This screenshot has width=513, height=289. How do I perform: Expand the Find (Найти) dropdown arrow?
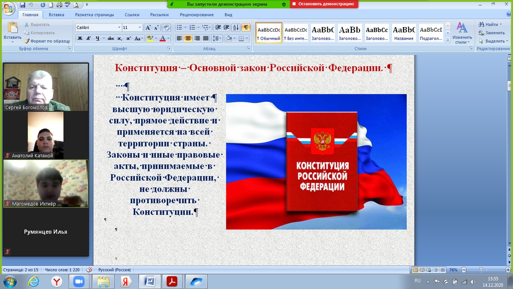pyautogui.click(x=501, y=25)
